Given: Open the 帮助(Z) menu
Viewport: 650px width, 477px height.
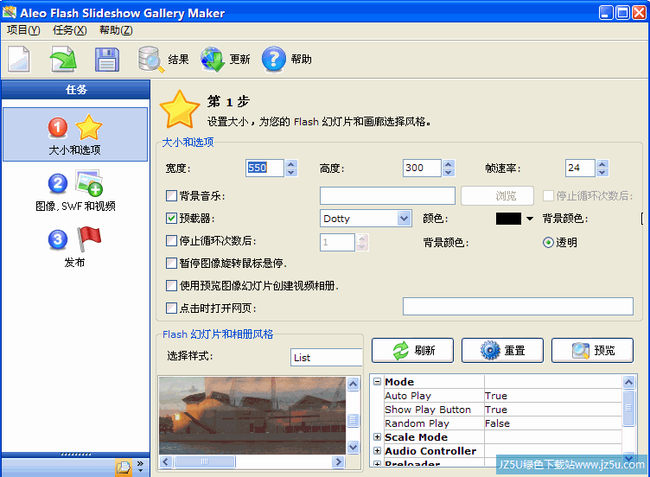Looking at the screenshot, I should 116,30.
